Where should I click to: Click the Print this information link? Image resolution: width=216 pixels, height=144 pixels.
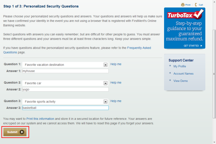(x=40, y=119)
